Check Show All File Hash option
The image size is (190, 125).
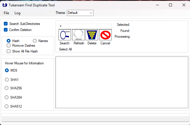[x=9, y=51]
